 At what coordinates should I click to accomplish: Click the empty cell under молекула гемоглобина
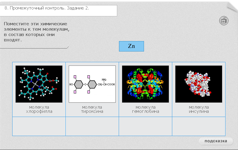tap(145, 126)
